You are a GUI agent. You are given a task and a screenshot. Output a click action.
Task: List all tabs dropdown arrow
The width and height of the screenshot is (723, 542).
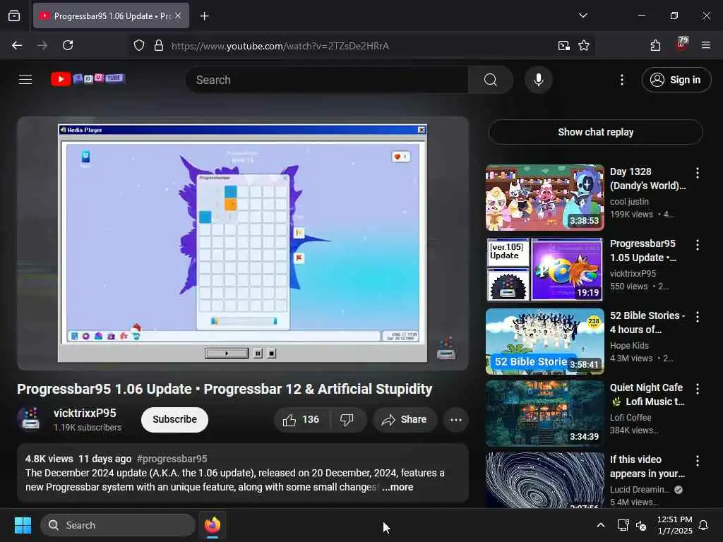pyautogui.click(x=582, y=16)
